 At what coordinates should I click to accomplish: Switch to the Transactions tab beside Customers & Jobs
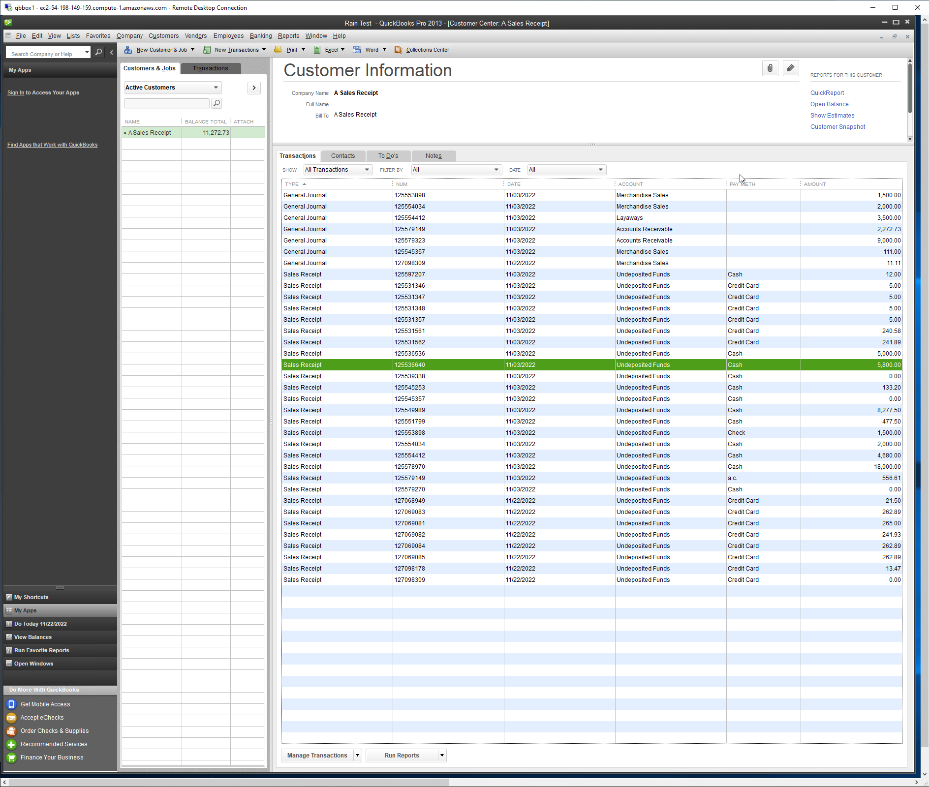(x=211, y=68)
